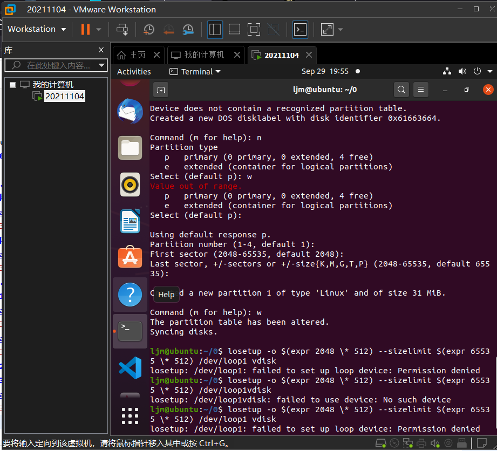Take a snapshot of the virtual machine
Image resolution: width=497 pixels, height=451 pixels.
coord(148,30)
